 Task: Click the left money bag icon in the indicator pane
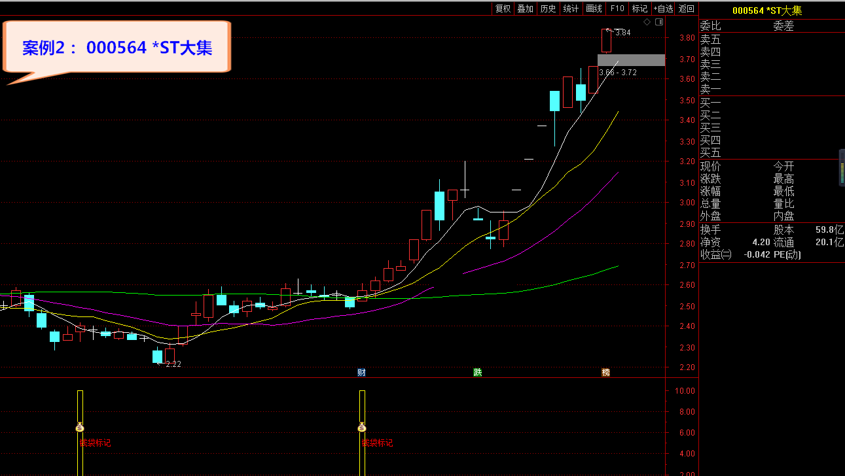[80, 428]
